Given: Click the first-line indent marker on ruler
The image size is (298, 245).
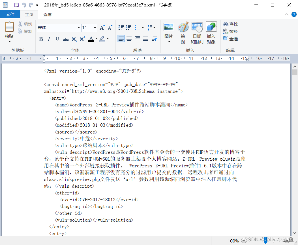Looking at the screenshot, I should pyautogui.click(x=44, y=57).
